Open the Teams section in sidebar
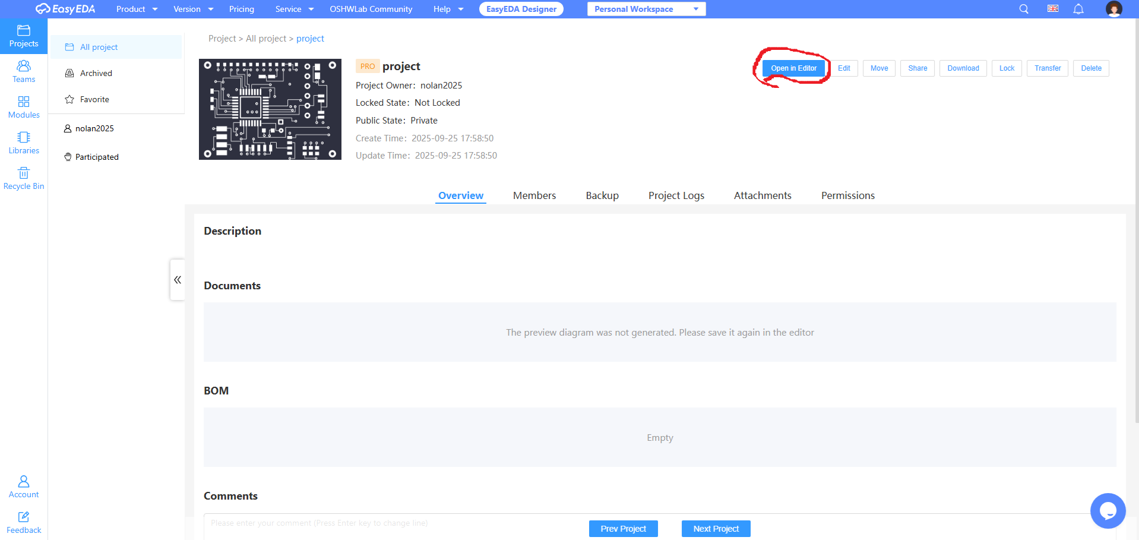Image resolution: width=1139 pixels, height=540 pixels. pos(24,71)
